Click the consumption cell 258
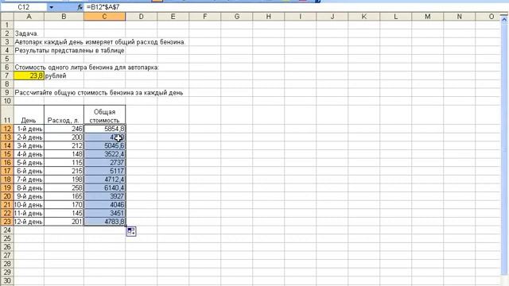 click(64, 187)
